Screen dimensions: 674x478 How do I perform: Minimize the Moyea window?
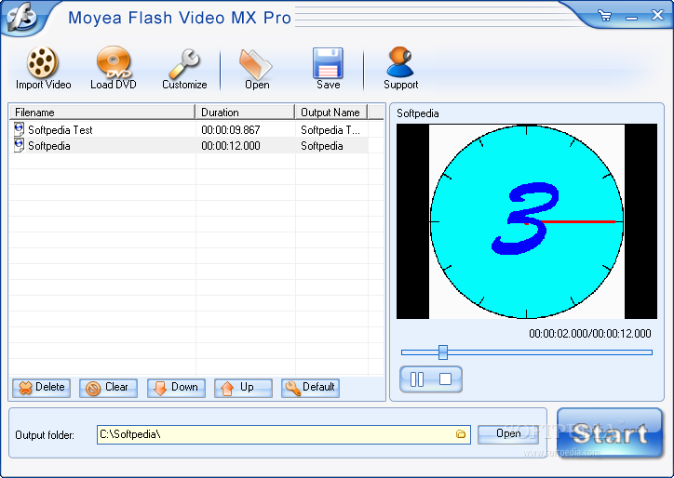pos(631,17)
